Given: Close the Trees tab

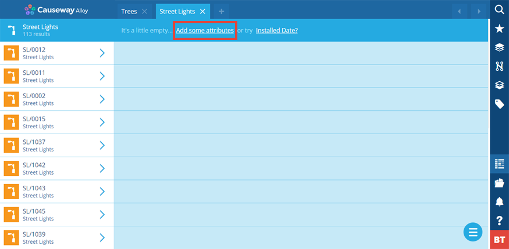Looking at the screenshot, I should [x=144, y=12].
